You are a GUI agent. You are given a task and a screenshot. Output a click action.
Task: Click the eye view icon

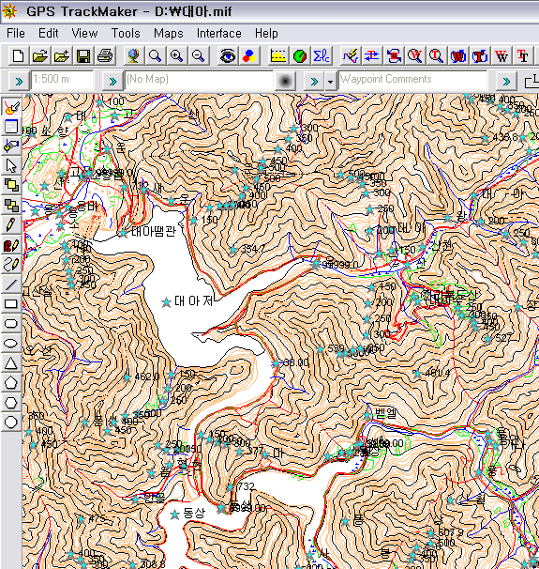click(x=228, y=56)
